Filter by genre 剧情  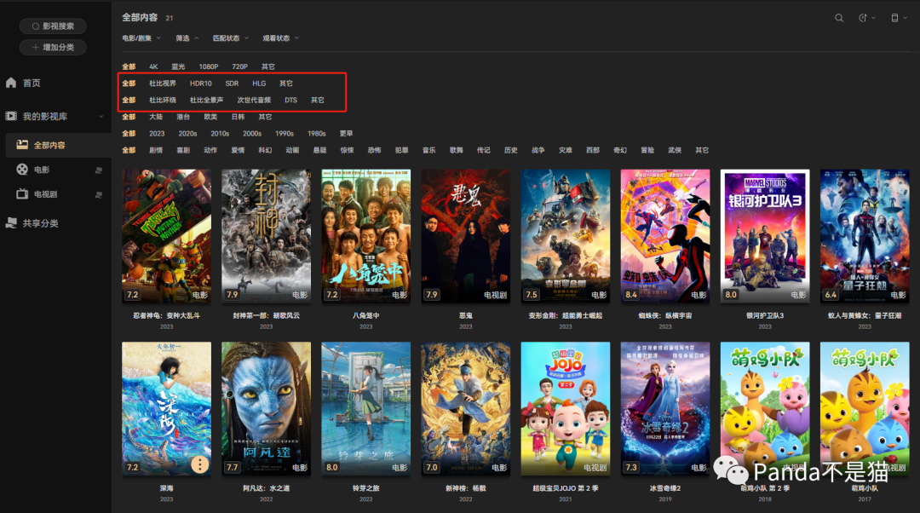click(x=156, y=150)
